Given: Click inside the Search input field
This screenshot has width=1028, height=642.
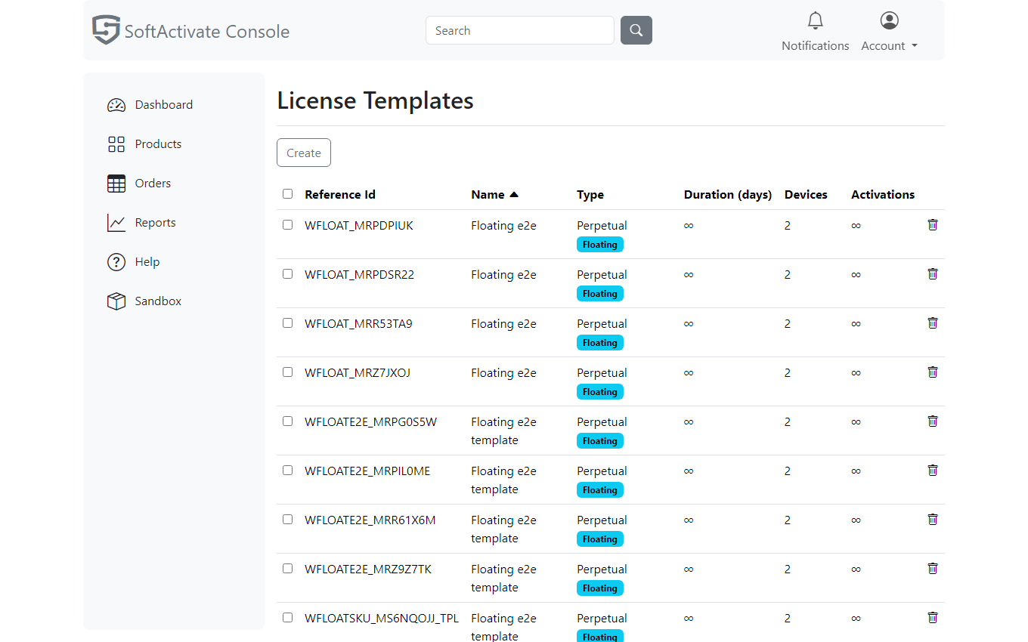Looking at the screenshot, I should (x=520, y=30).
